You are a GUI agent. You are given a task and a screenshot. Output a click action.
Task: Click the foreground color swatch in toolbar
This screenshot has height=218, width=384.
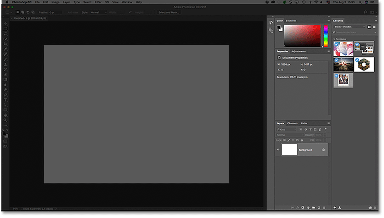(x=4, y=134)
